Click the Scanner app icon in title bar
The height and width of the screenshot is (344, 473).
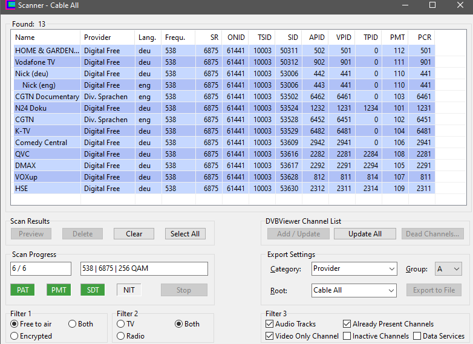10,5
